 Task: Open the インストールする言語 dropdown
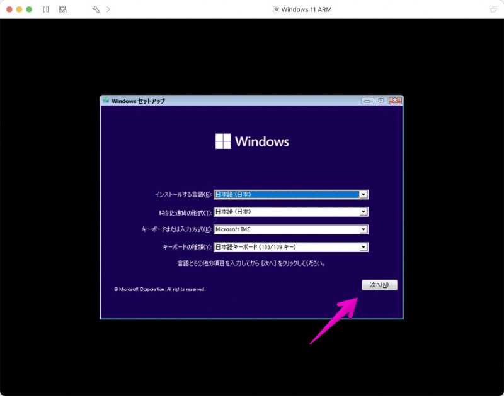(x=364, y=194)
